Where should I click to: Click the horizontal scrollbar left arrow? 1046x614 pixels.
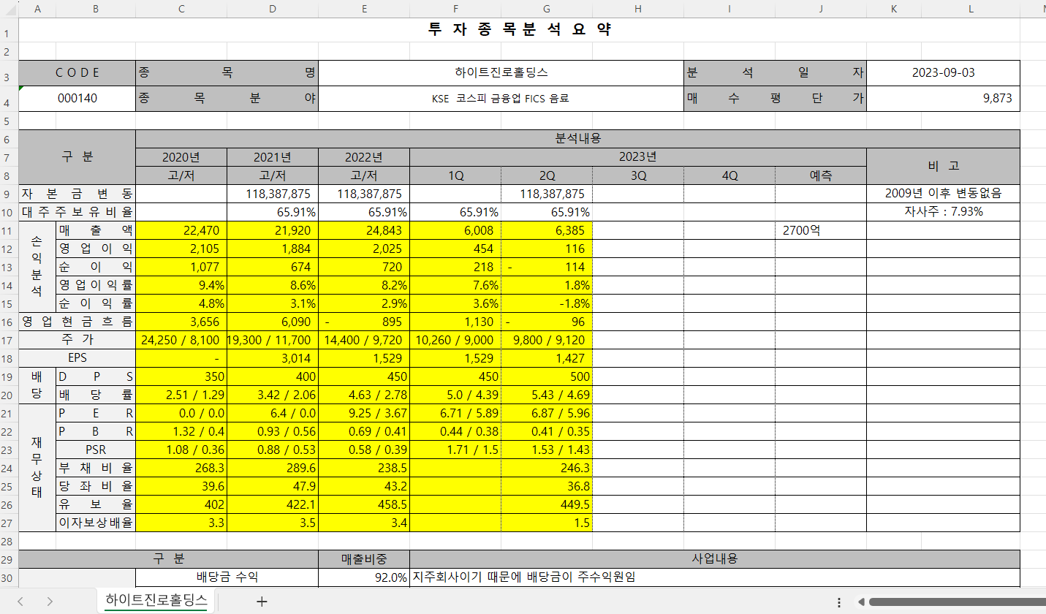click(862, 602)
